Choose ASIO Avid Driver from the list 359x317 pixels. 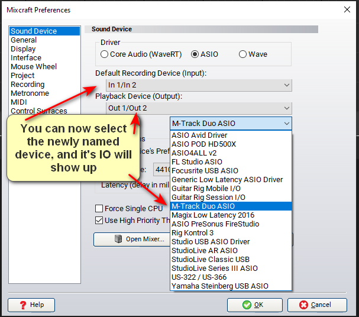tap(231, 135)
